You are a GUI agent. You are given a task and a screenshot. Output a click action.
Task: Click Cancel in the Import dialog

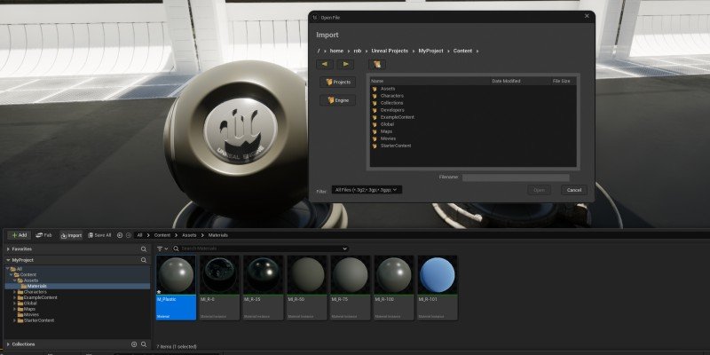pos(573,190)
